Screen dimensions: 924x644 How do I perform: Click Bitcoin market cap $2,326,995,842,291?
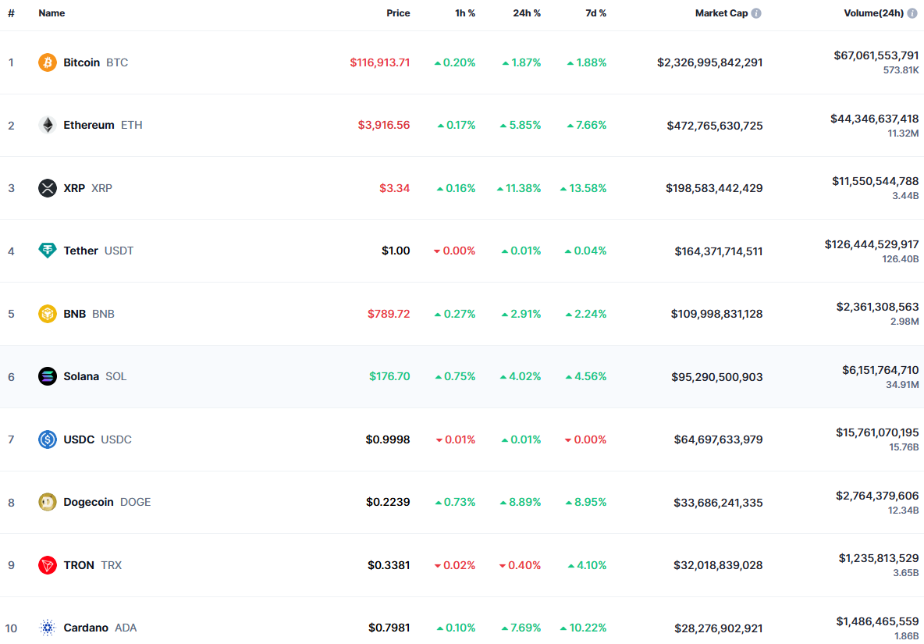pos(710,62)
